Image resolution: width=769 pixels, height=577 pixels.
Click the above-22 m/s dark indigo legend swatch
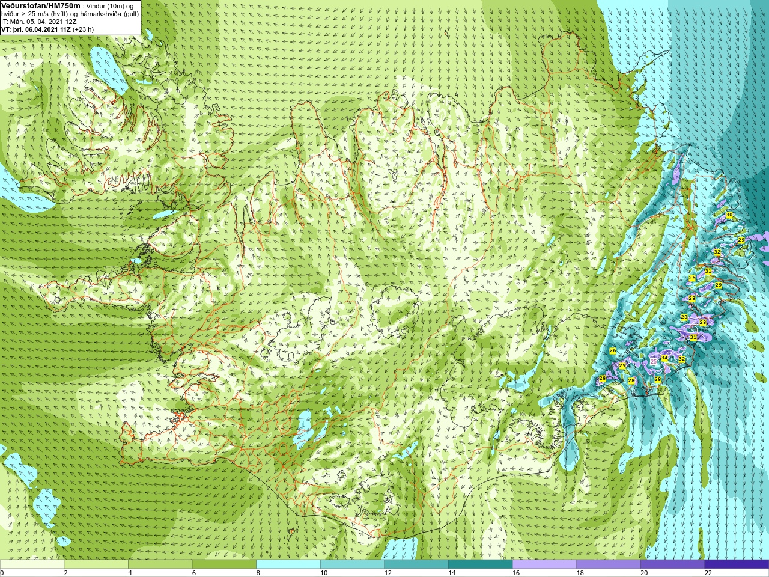point(737,564)
